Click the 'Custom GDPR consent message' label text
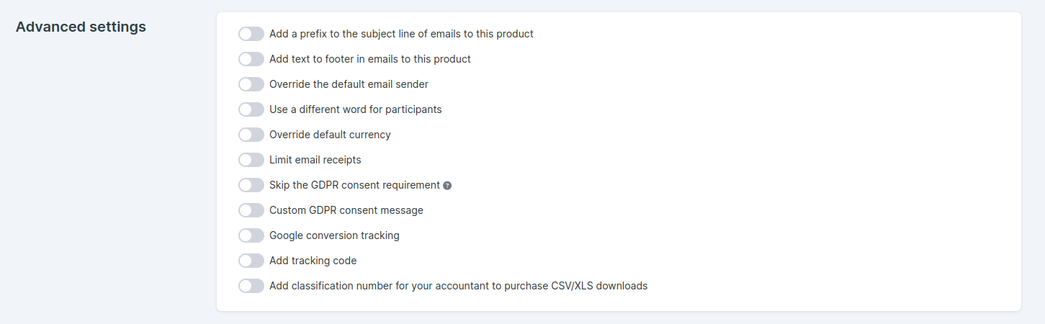This screenshot has width=1045, height=324. (346, 210)
